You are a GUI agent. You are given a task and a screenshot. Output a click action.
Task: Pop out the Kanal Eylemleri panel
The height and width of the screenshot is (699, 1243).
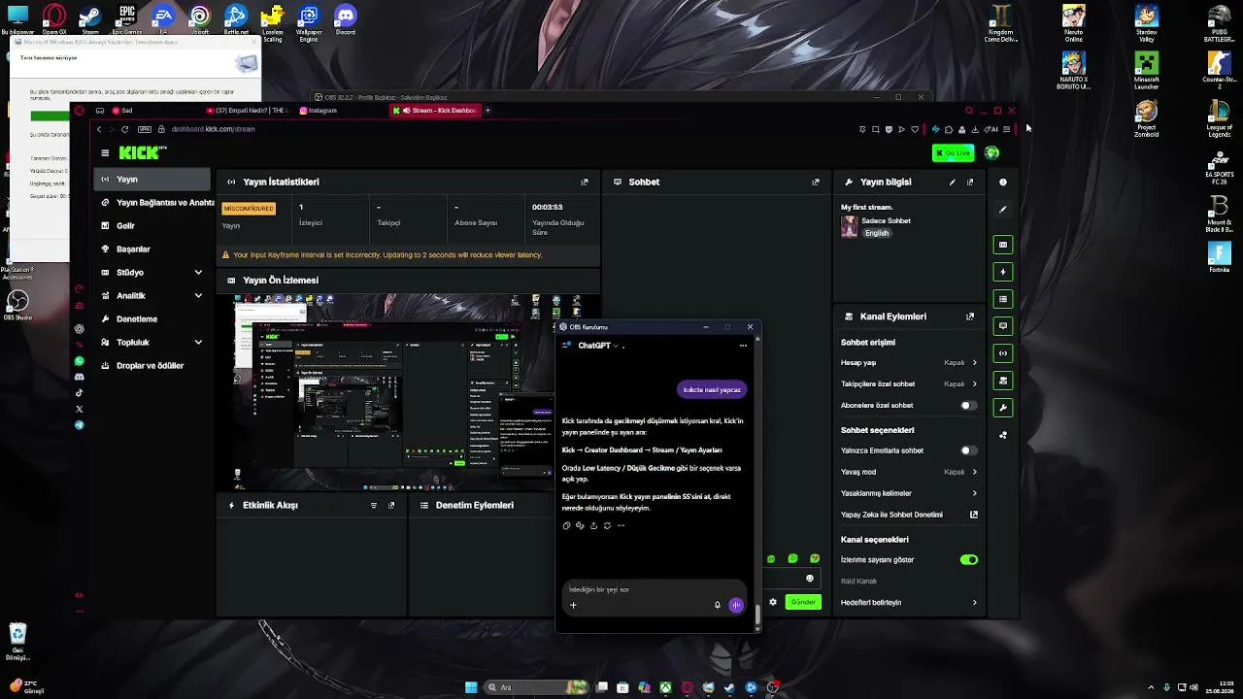pyautogui.click(x=969, y=316)
